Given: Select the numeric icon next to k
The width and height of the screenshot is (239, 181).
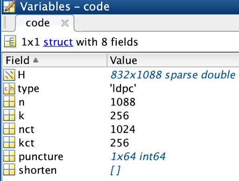Looking at the screenshot, I should point(9,116).
